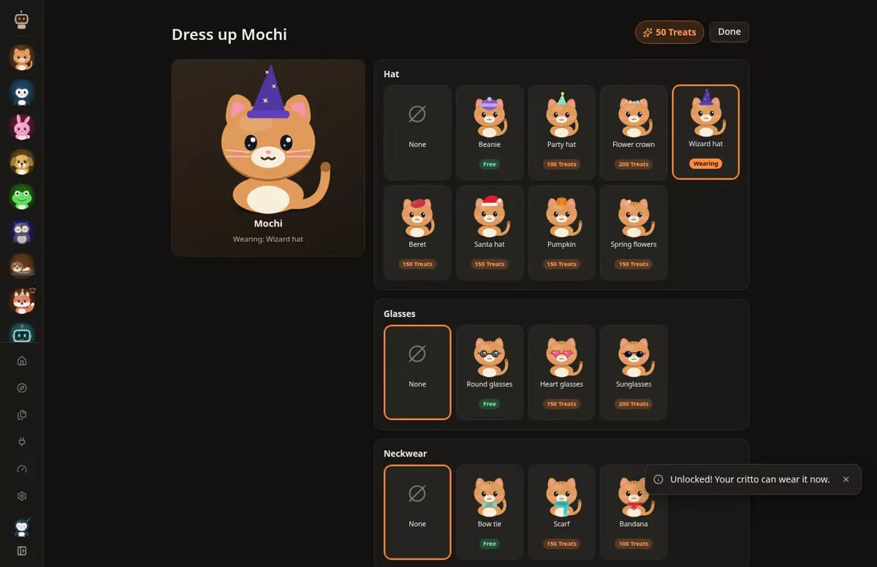Click the 'Wearing: Wizard hat' caption
The width and height of the screenshot is (877, 567).
268,239
